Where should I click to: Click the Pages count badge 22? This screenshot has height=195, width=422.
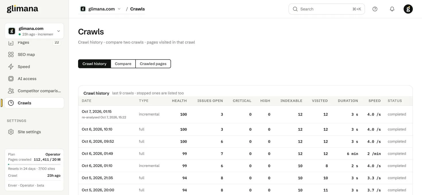[x=57, y=42]
